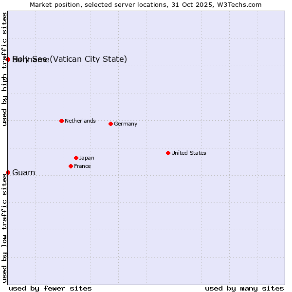
Task: Click the red Netherlands data point marker
Action: [61, 121]
